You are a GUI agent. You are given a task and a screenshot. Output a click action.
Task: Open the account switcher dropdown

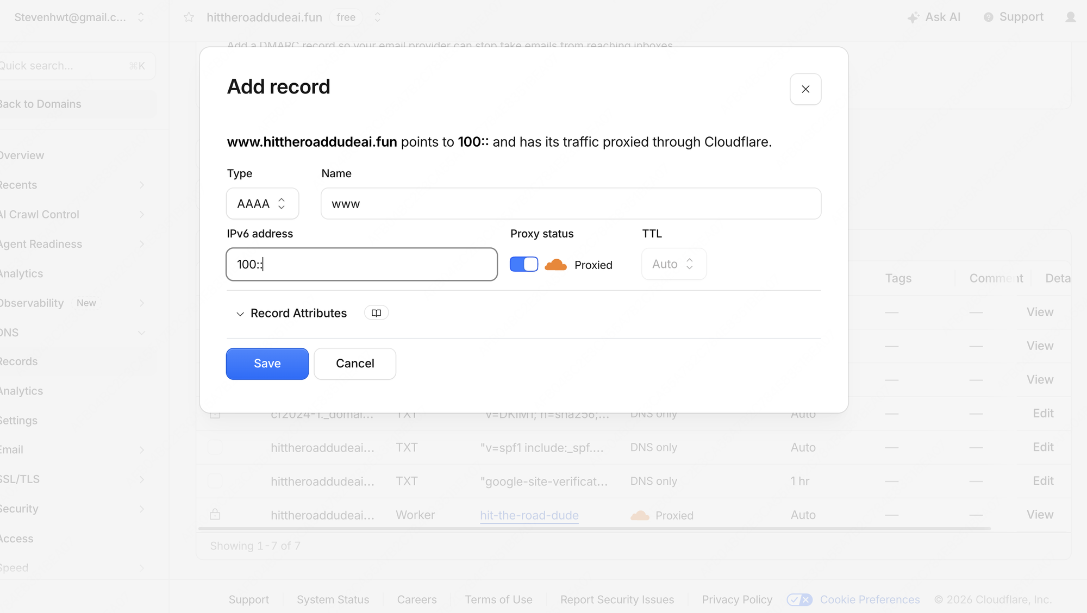(x=141, y=17)
